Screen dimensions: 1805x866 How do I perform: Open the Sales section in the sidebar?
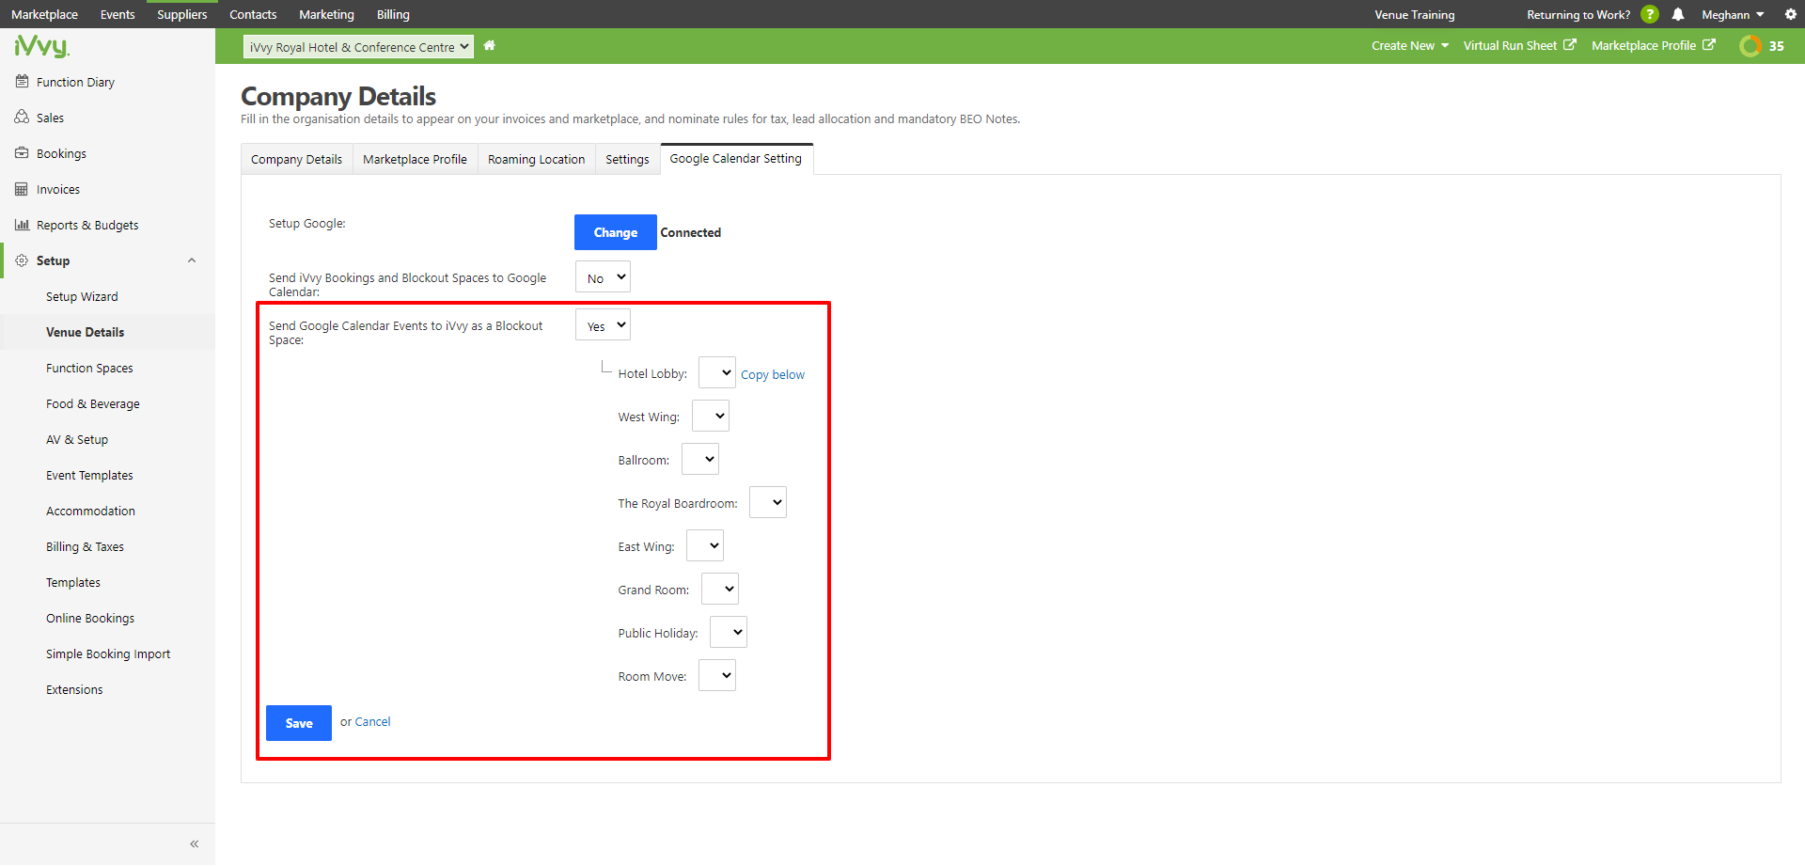pos(50,117)
